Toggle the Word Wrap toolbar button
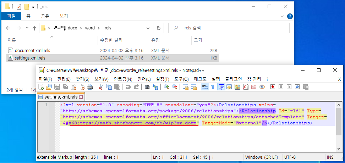The image size is (345, 163). coord(205,87)
